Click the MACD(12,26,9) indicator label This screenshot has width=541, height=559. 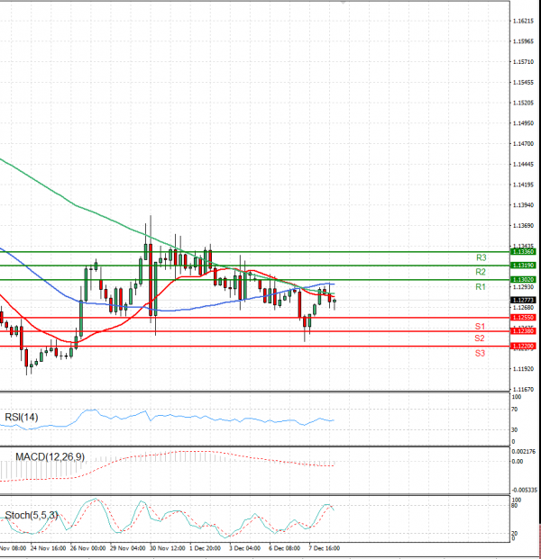50,456
